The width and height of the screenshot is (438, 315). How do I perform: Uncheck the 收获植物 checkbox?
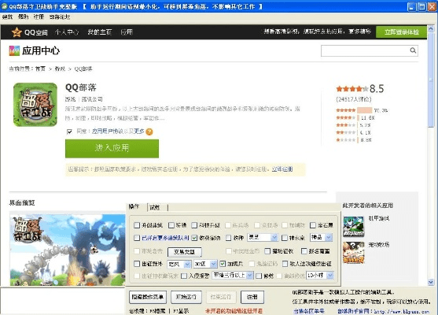(x=194, y=238)
